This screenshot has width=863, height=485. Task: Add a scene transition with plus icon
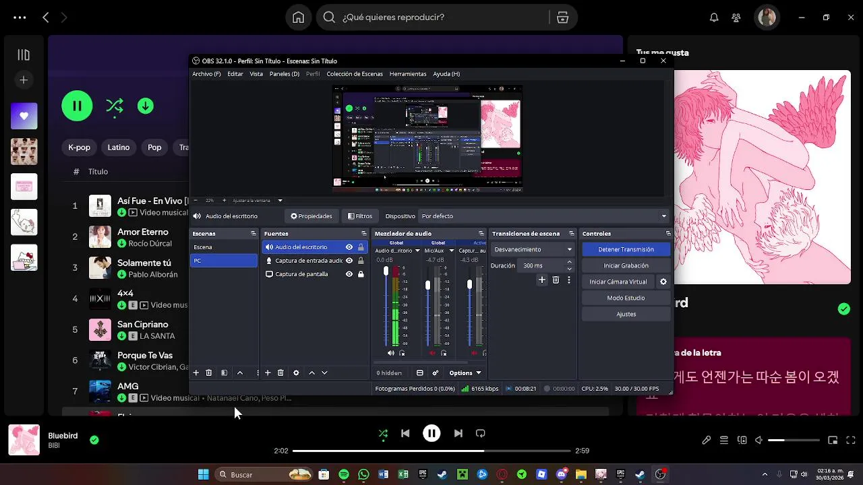pyautogui.click(x=542, y=280)
